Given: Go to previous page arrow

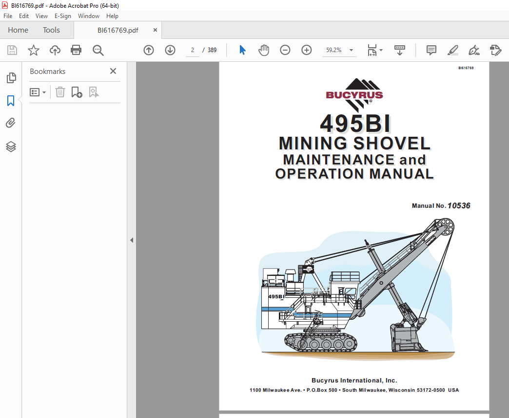Looking at the screenshot, I should pos(149,50).
